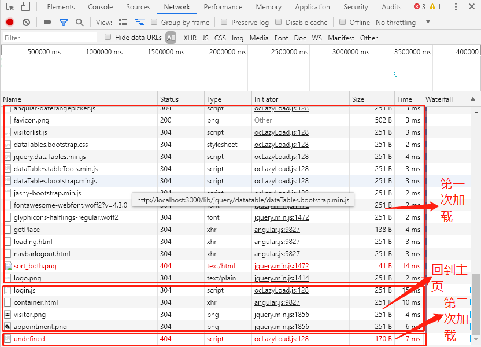Open jquery.min.js:1472 initiator of sort_both.png

pyautogui.click(x=282, y=266)
